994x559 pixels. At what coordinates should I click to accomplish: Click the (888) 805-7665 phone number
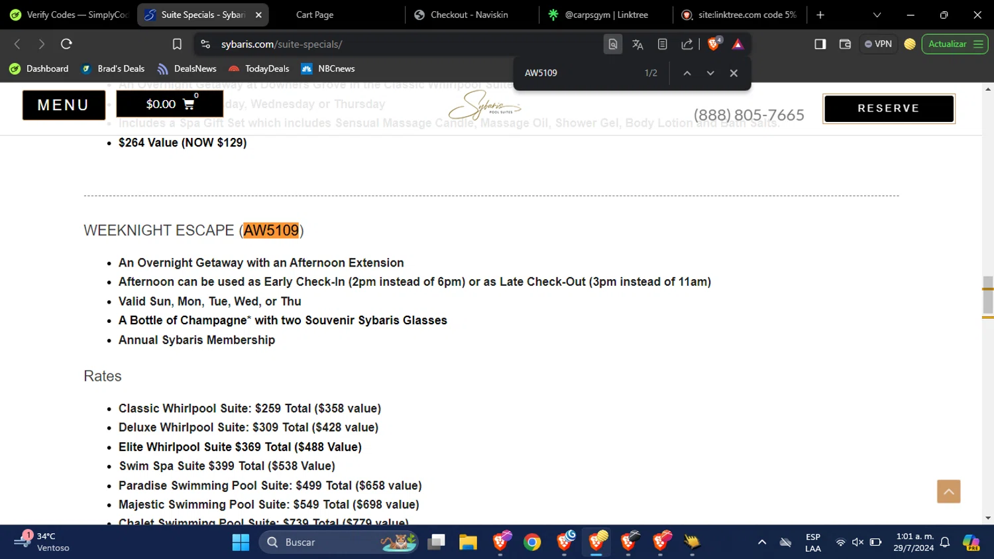click(x=749, y=115)
